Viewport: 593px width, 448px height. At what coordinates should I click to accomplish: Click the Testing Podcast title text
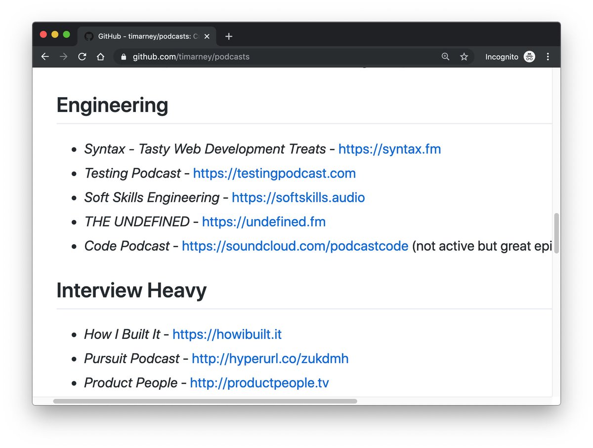(x=132, y=173)
